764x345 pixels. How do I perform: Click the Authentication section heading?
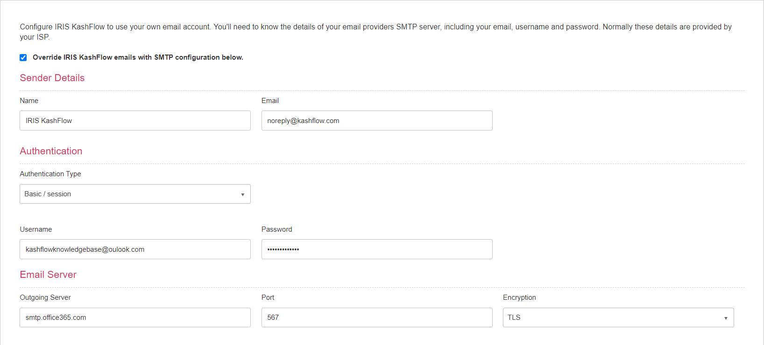(x=51, y=151)
